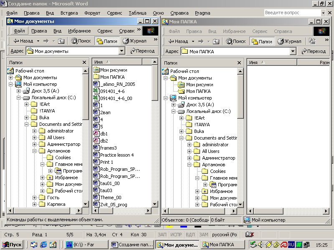Open address dropdown in Мои документы window
334x250 pixels.
[121, 51]
